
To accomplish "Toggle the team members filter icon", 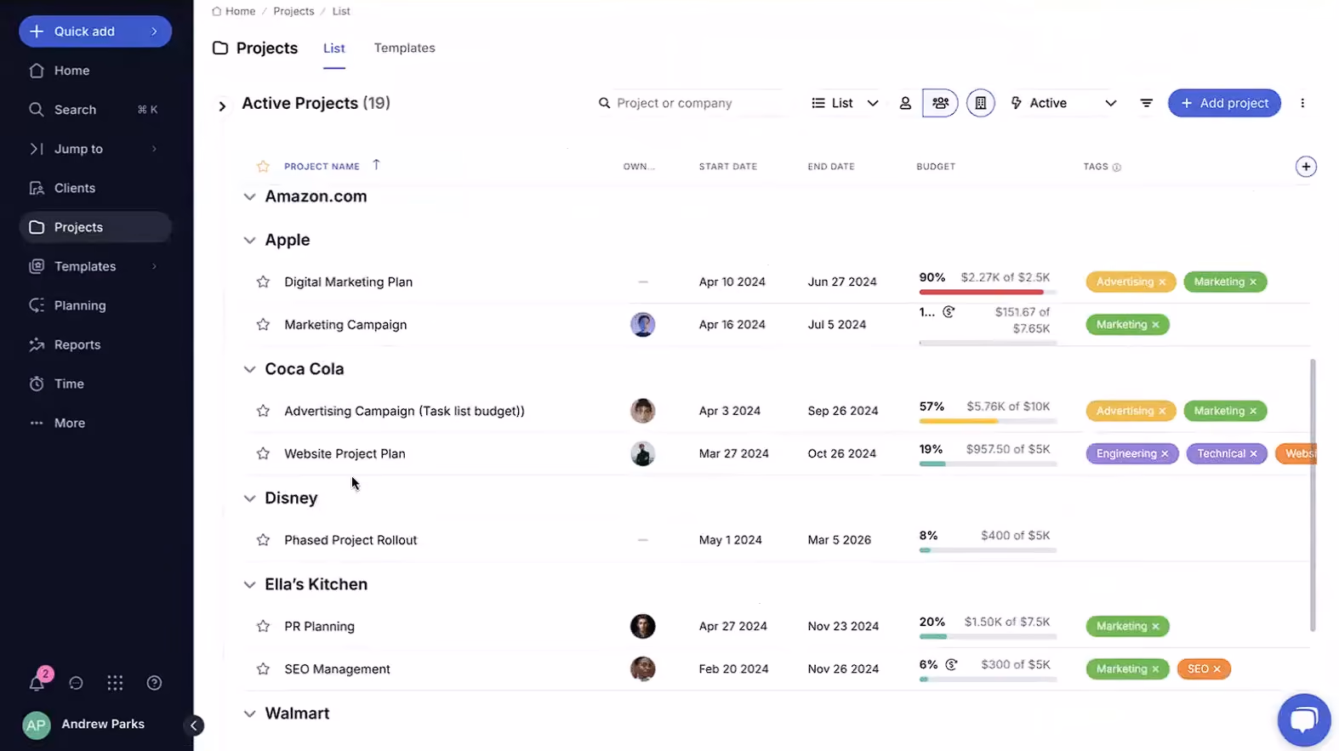I will tap(940, 103).
